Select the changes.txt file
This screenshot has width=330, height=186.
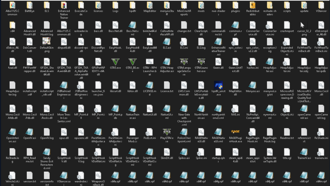[x=184, y=25]
